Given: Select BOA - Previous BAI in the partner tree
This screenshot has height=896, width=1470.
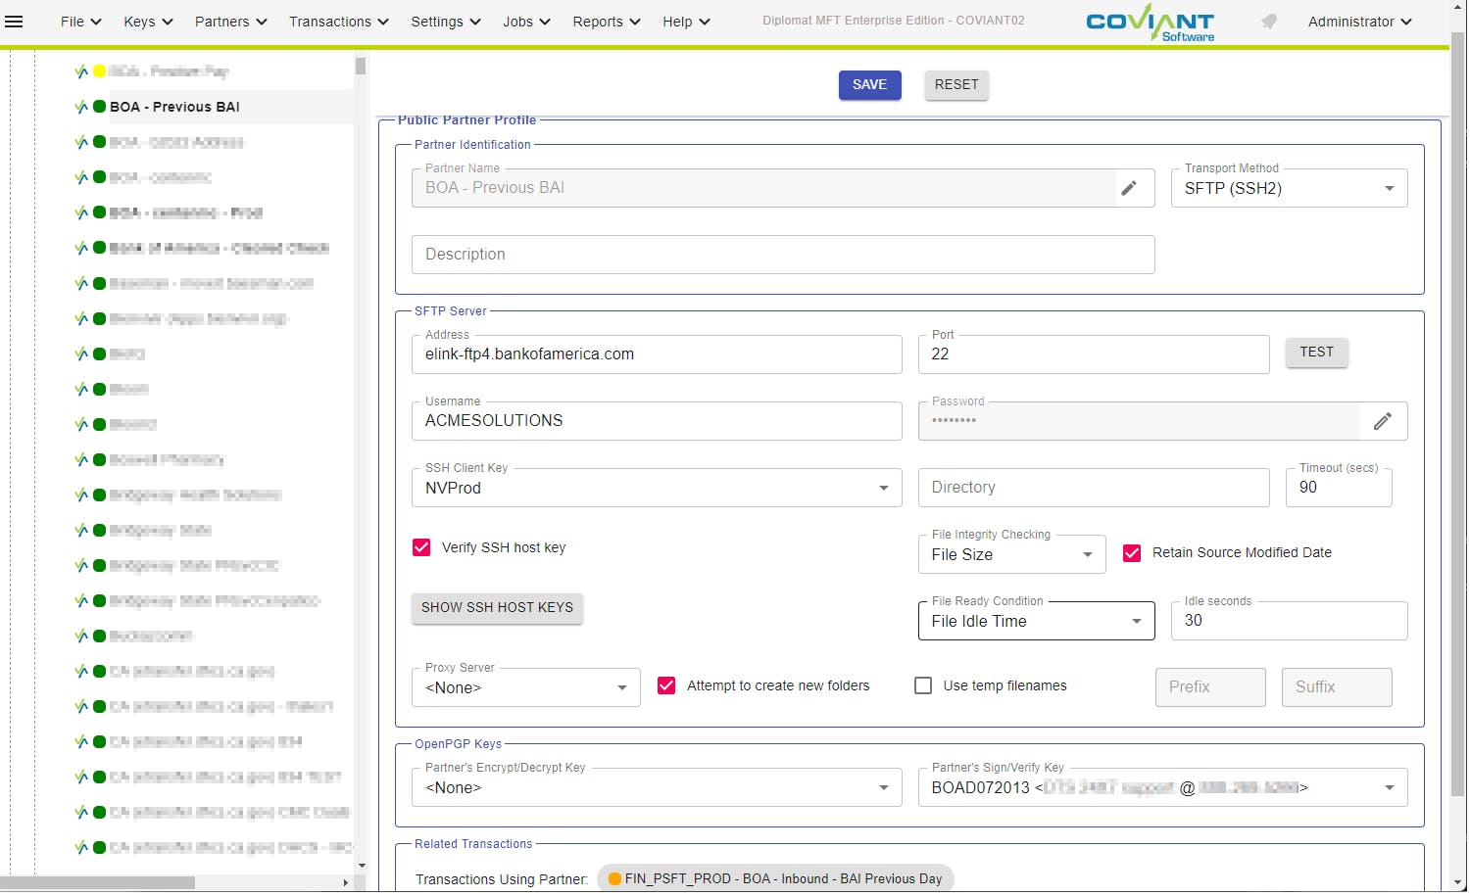Looking at the screenshot, I should point(174,107).
